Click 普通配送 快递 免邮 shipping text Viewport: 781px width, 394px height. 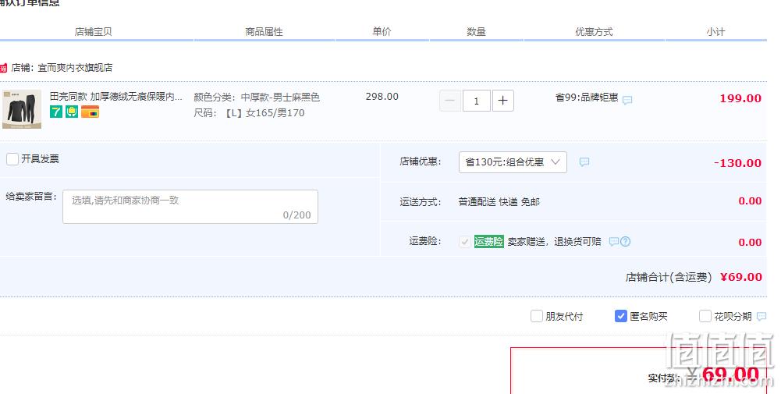499,202
